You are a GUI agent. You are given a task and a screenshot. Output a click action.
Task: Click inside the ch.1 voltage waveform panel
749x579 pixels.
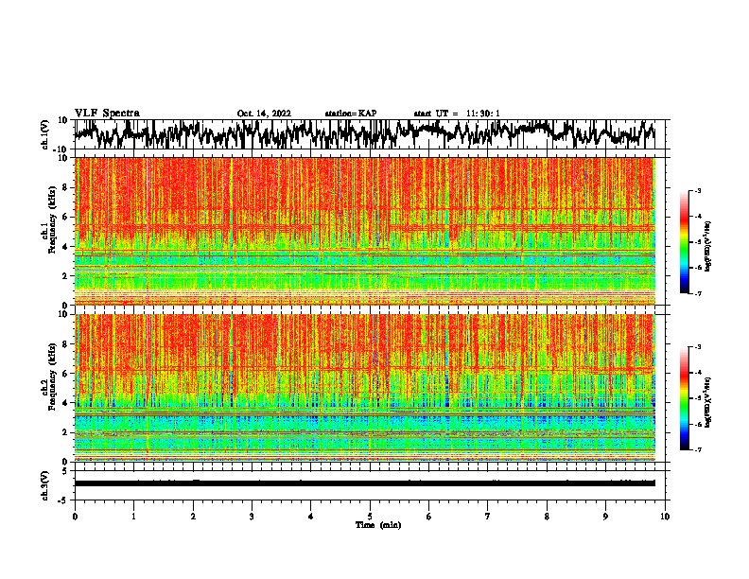(370, 134)
